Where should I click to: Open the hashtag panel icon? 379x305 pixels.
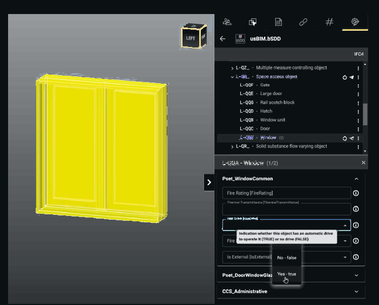click(x=329, y=22)
